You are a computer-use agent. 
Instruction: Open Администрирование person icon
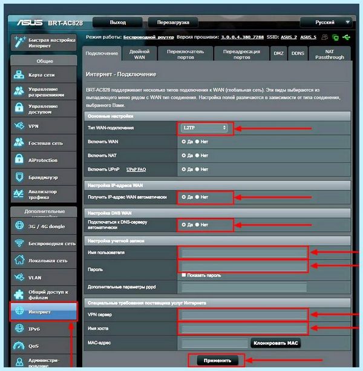(19, 362)
